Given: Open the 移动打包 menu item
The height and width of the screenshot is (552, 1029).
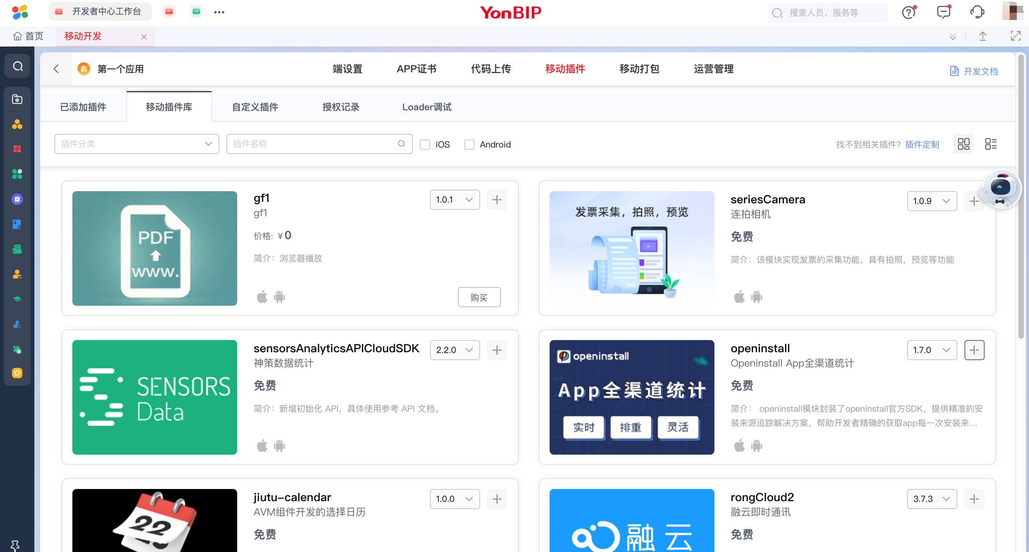Looking at the screenshot, I should (x=639, y=69).
